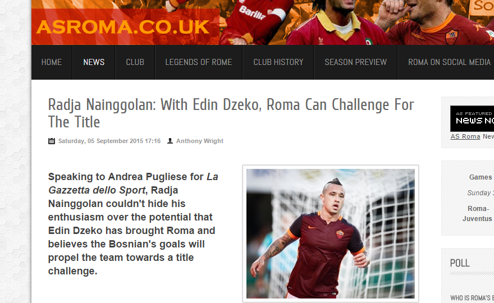494x303 pixels.
Task: Go to Legends of Rome page
Action: click(199, 62)
